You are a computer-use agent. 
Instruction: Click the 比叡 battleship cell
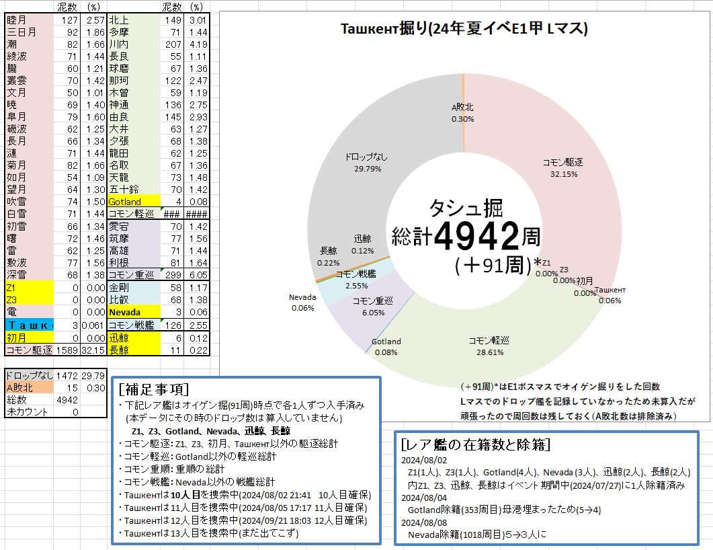pyautogui.click(x=134, y=300)
